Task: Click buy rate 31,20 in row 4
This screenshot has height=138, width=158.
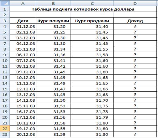Action: 53,26
